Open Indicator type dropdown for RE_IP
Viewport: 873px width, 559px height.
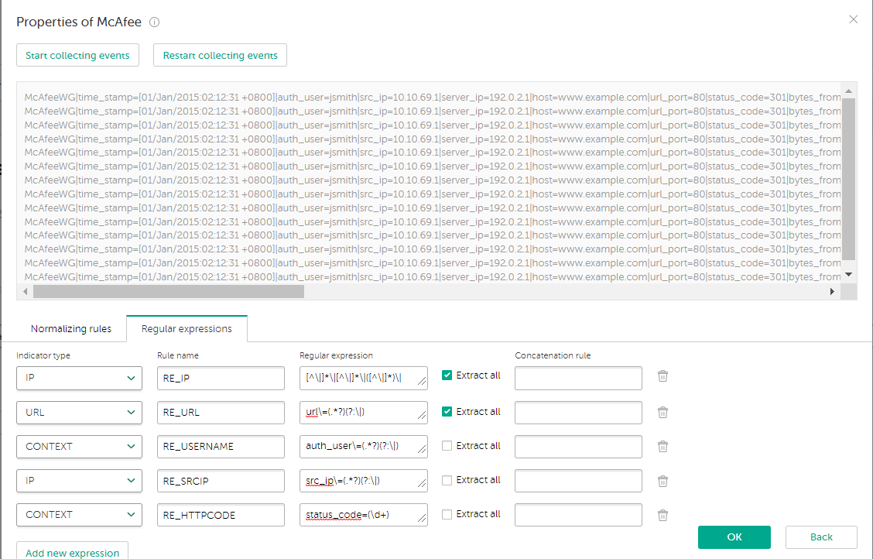tap(79, 378)
